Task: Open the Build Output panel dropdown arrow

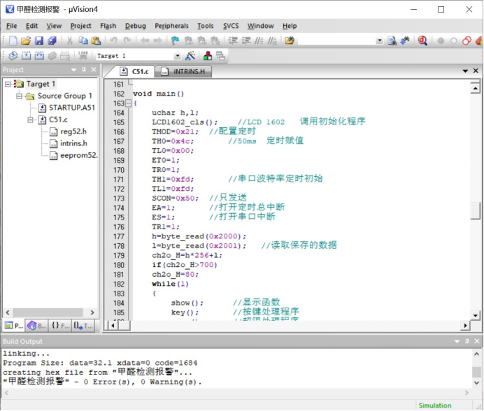Action: pos(457,341)
